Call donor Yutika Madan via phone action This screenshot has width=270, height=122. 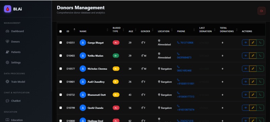coord(260,56)
